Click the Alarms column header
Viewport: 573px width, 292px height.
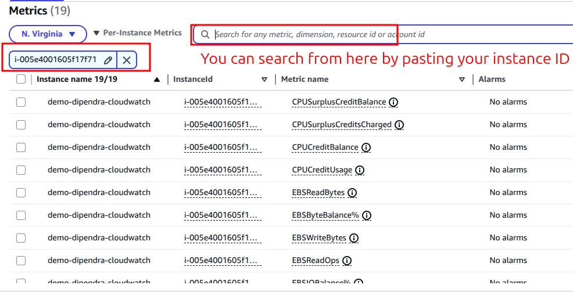(x=492, y=79)
